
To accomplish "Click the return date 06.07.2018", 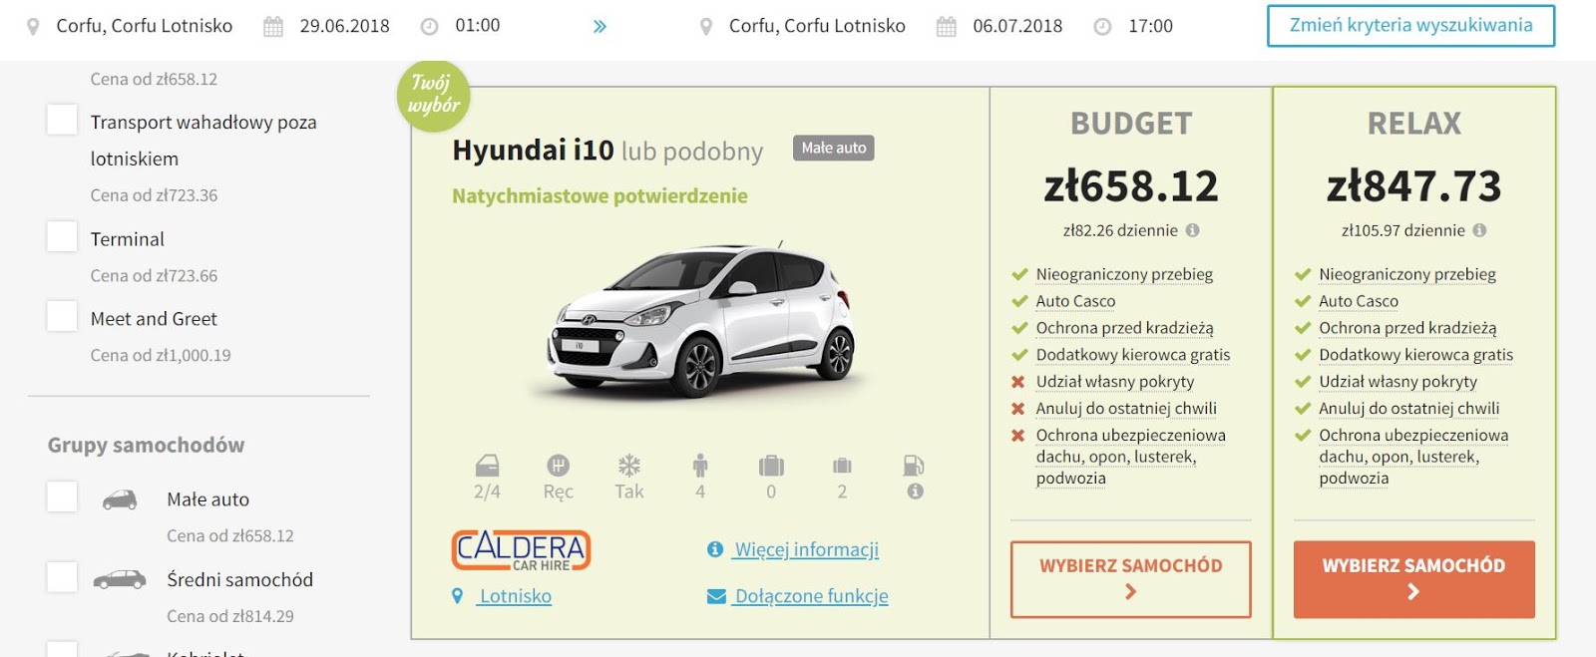I will [x=1017, y=26].
